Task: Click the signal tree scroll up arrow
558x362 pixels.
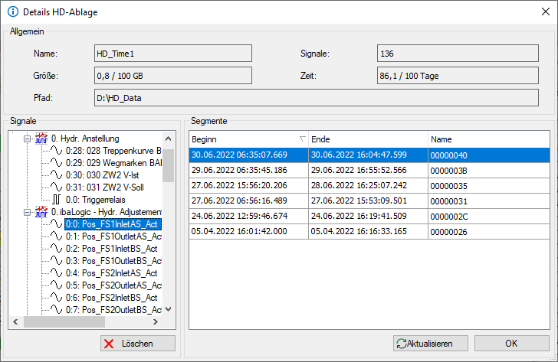Action: [x=169, y=139]
